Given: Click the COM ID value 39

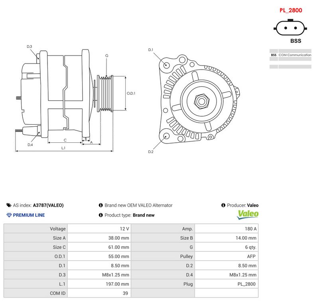Looking at the screenshot, I should pos(99,293).
